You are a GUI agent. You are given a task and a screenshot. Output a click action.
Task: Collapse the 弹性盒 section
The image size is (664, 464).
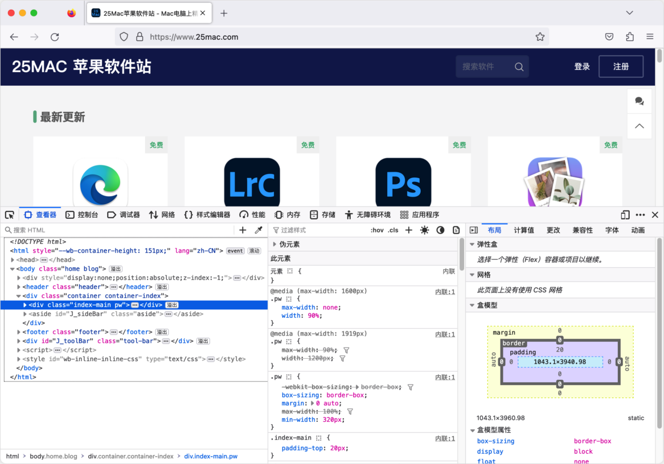[472, 245]
